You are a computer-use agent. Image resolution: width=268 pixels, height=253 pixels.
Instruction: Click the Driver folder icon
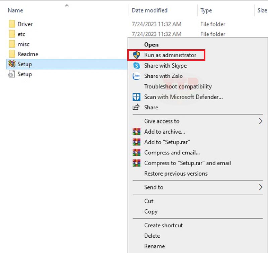(12, 24)
